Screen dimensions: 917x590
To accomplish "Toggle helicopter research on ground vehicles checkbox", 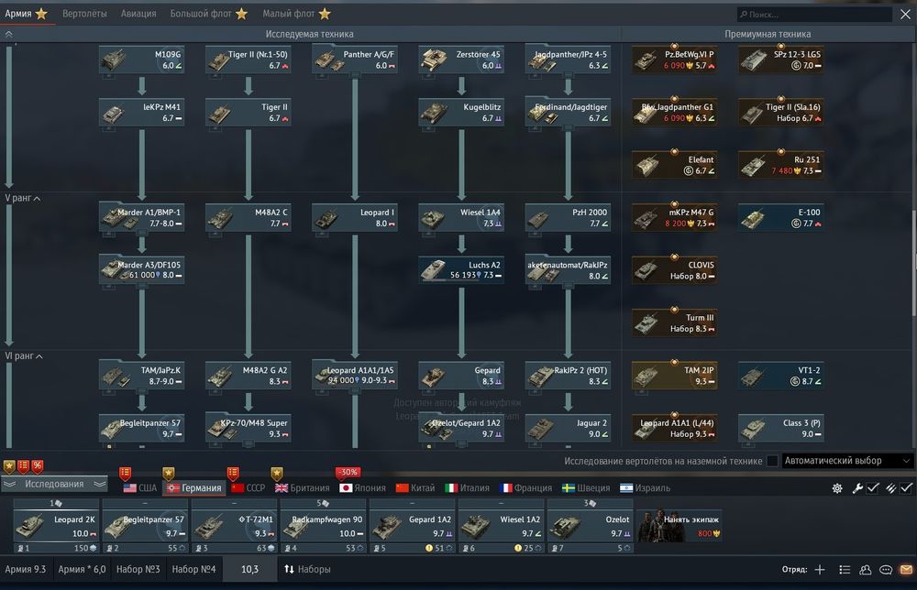I will [x=772, y=461].
